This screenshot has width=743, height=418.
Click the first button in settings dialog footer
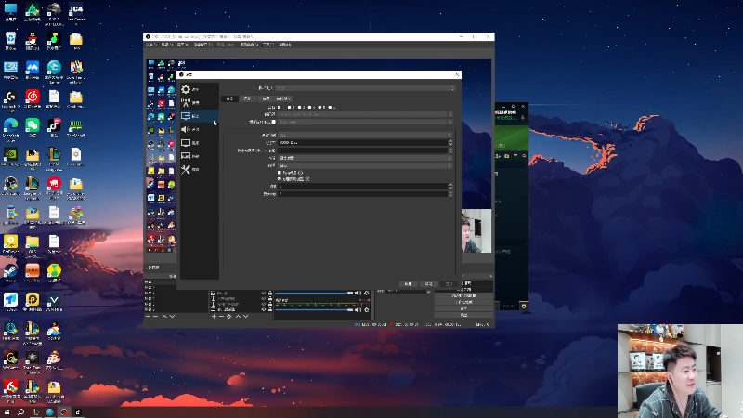point(408,283)
